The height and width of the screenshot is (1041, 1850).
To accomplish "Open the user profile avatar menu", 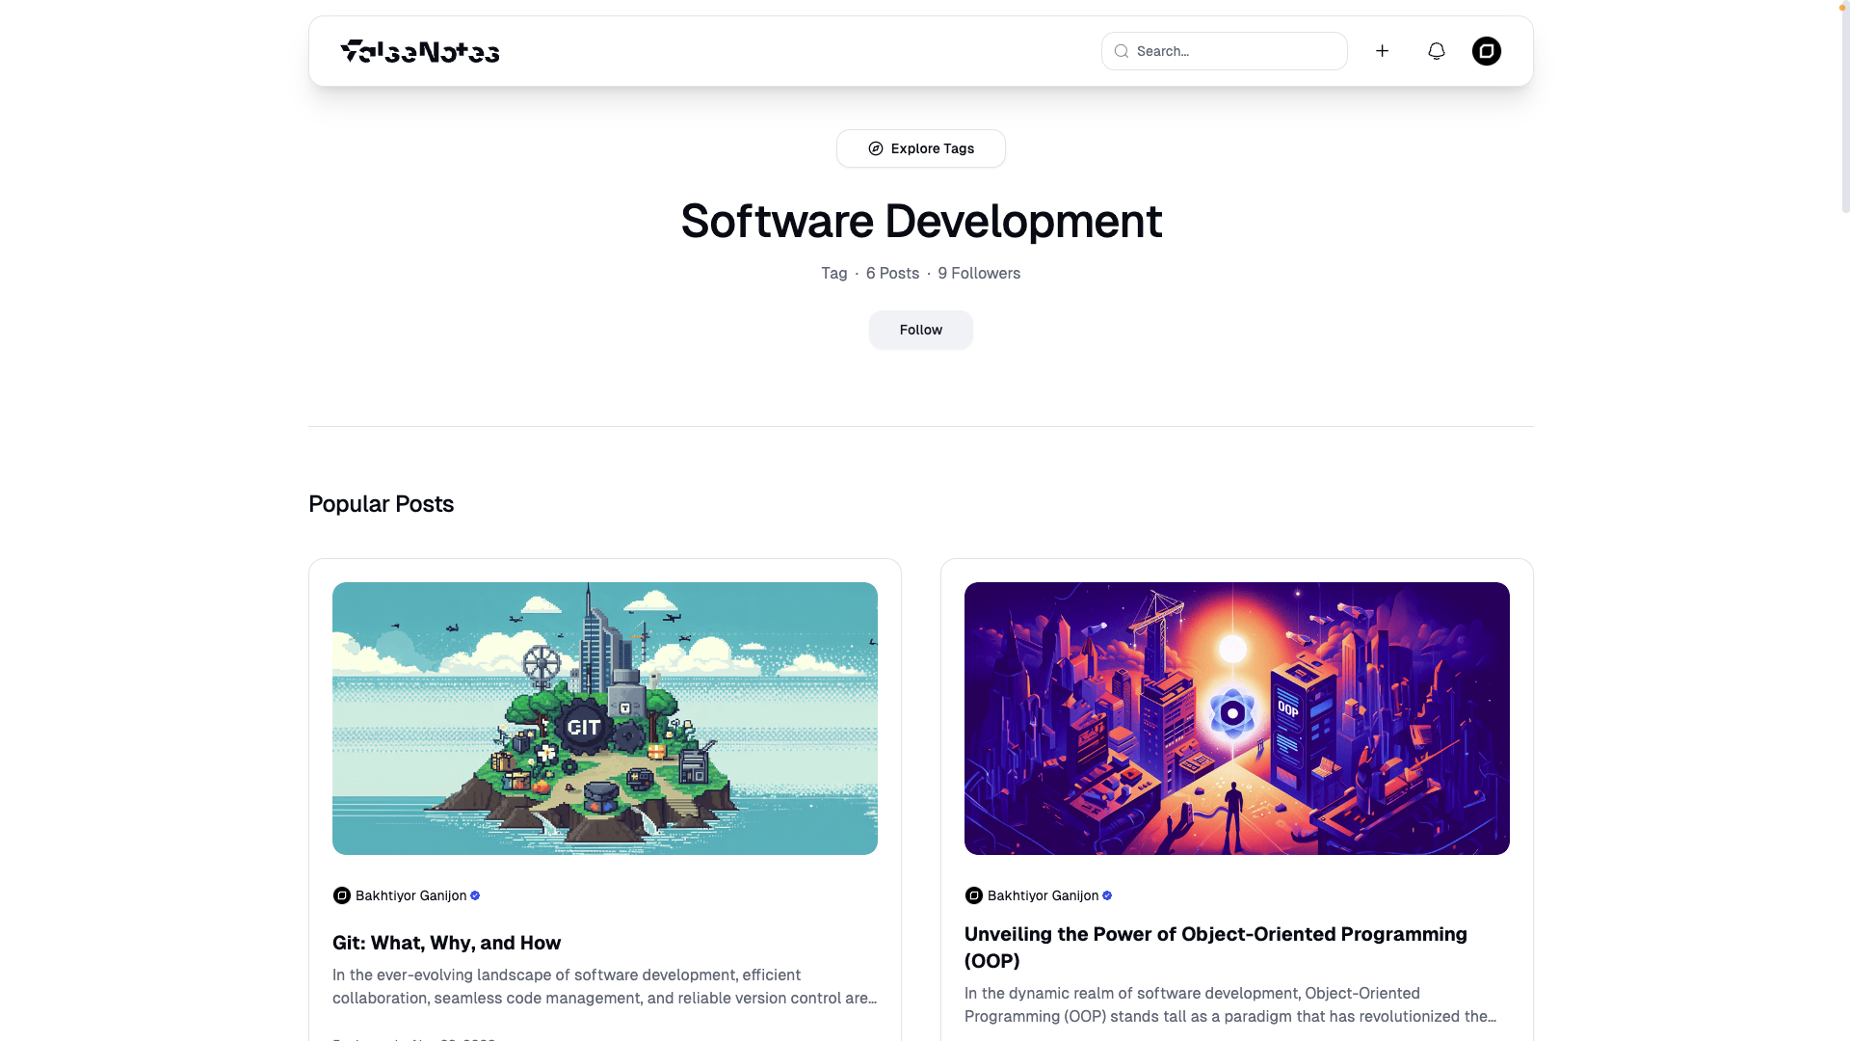I will pyautogui.click(x=1486, y=51).
